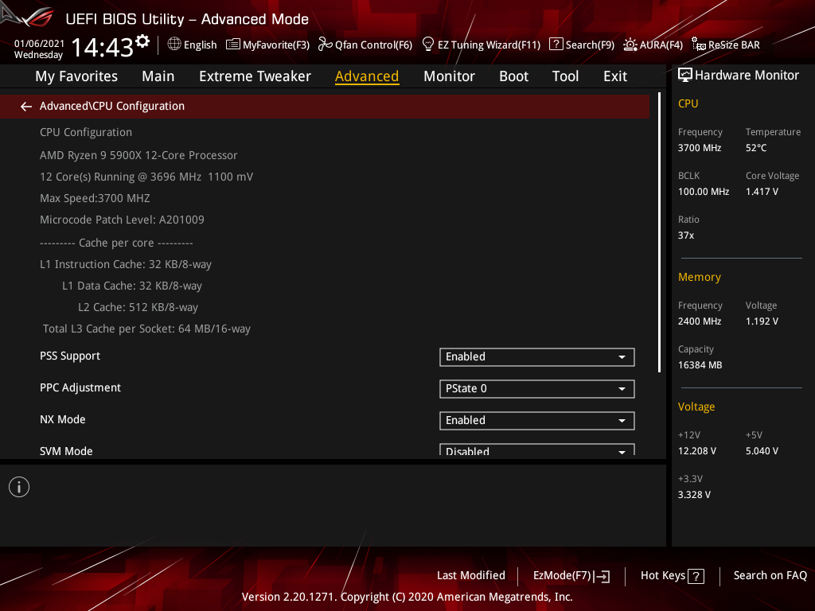Image resolution: width=815 pixels, height=611 pixels.
Task: Click Search on FAQ
Action: [770, 576]
